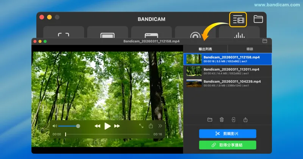Click the playback progress bar
Image resolution: width=303 pixels, height=159 pixels.
coord(108,134)
